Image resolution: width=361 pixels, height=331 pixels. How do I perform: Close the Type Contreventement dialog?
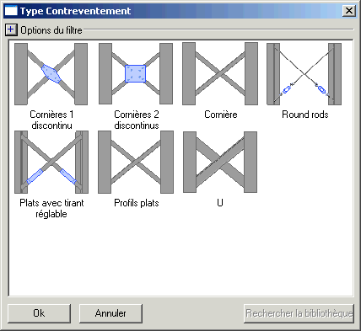(349, 11)
